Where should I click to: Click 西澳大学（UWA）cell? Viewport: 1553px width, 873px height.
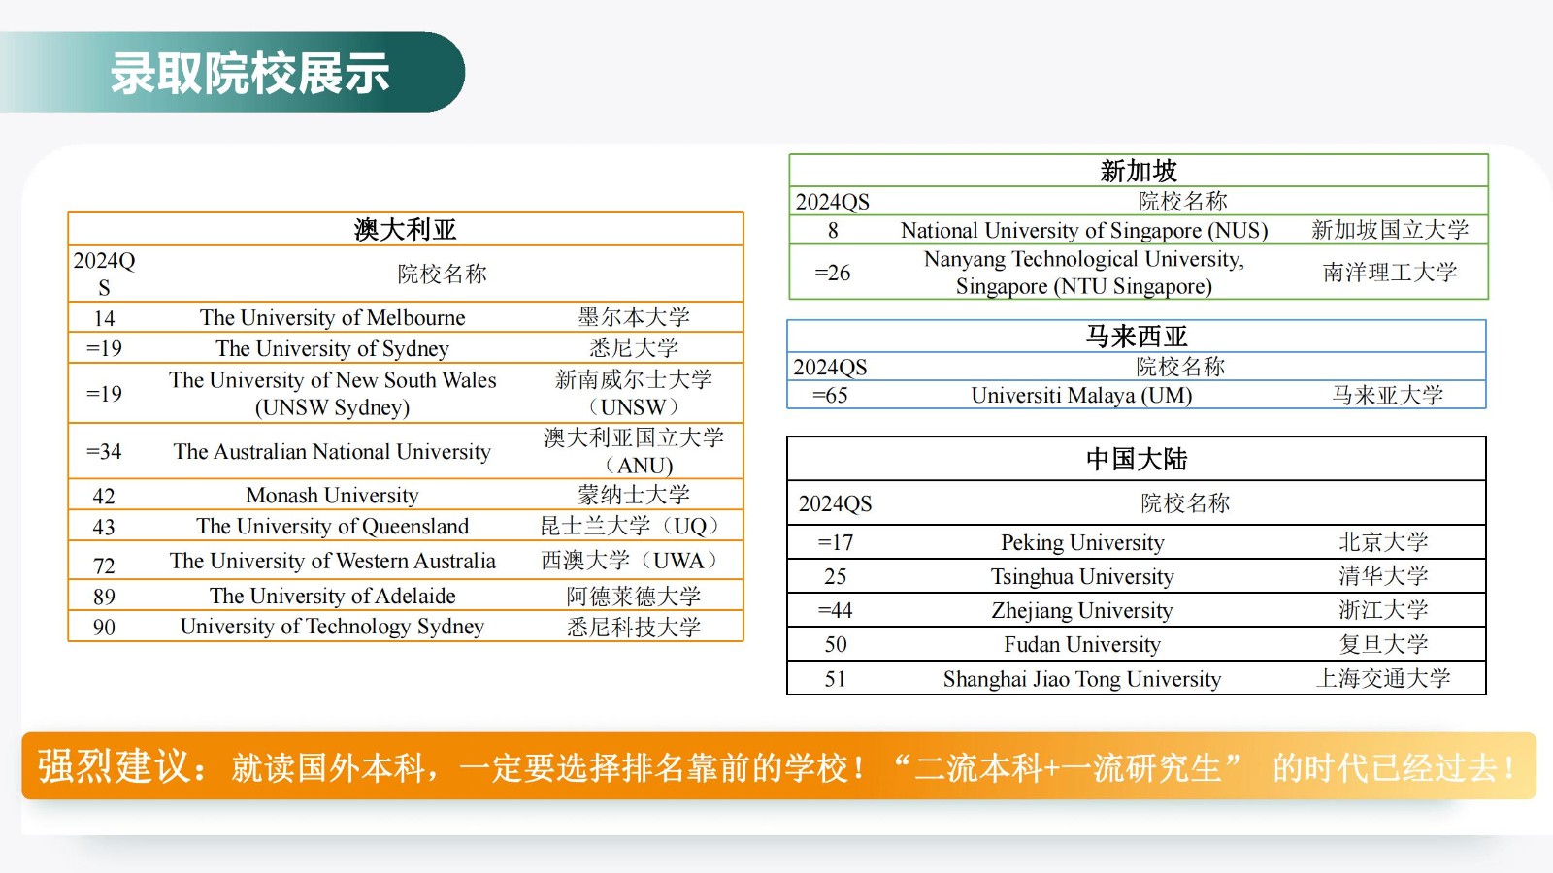[634, 561]
